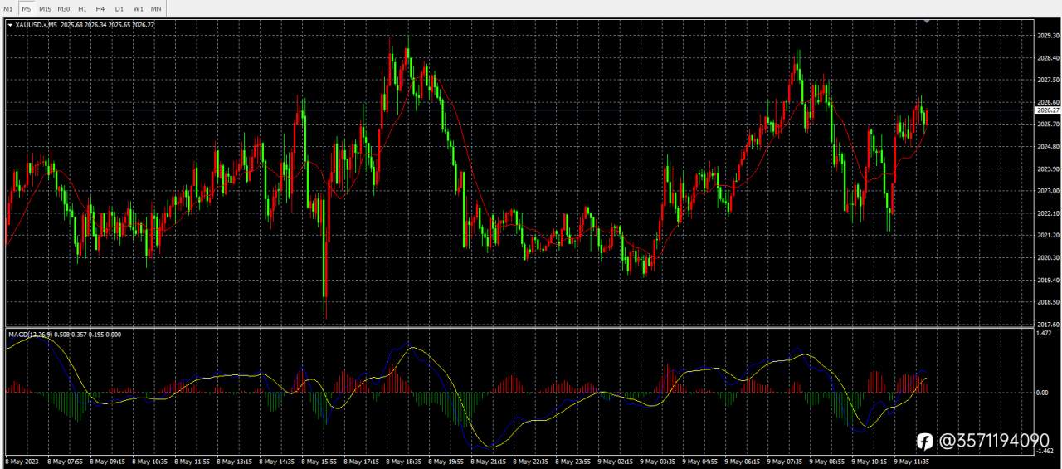Switch to the M1 timeframe

pos(8,8)
